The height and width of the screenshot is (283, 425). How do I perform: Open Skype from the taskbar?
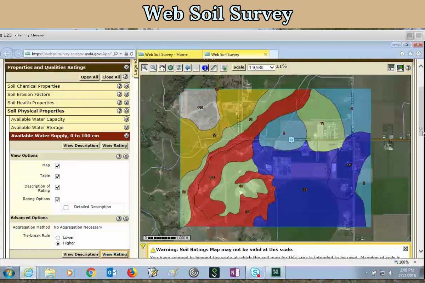tap(255, 272)
